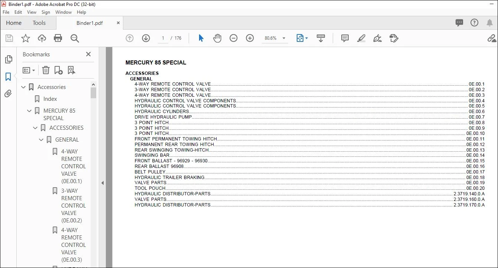Click the bookmarks panel scrollbar thumb
498x268 pixels.
[x=93, y=92]
